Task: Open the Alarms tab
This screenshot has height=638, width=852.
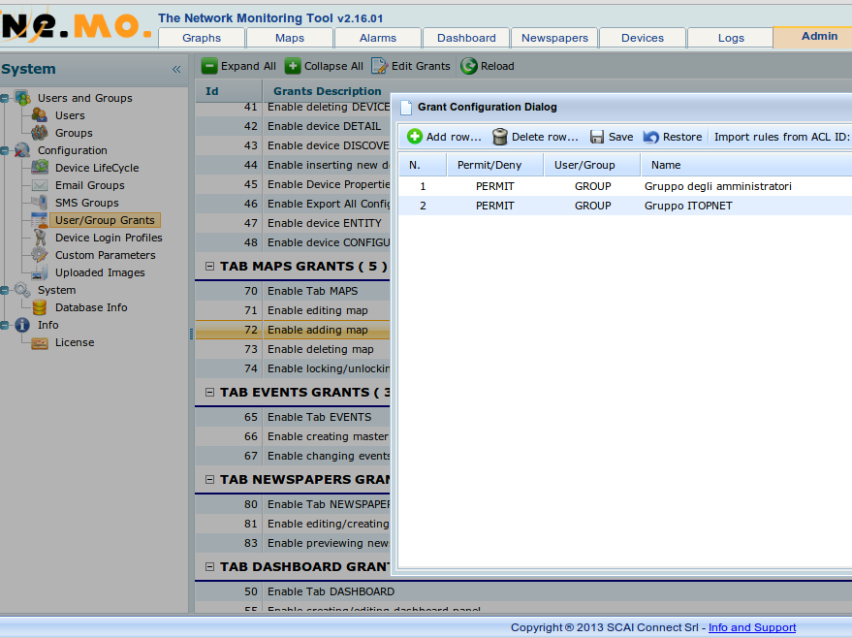Action: click(378, 38)
